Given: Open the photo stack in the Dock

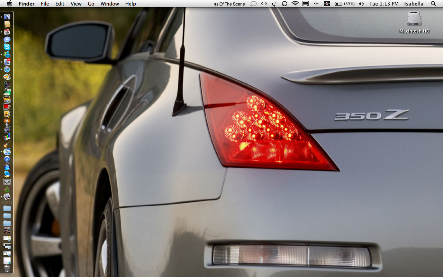Looking at the screenshot, I should [7, 230].
